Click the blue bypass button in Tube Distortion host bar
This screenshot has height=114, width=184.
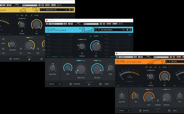click(117, 57)
